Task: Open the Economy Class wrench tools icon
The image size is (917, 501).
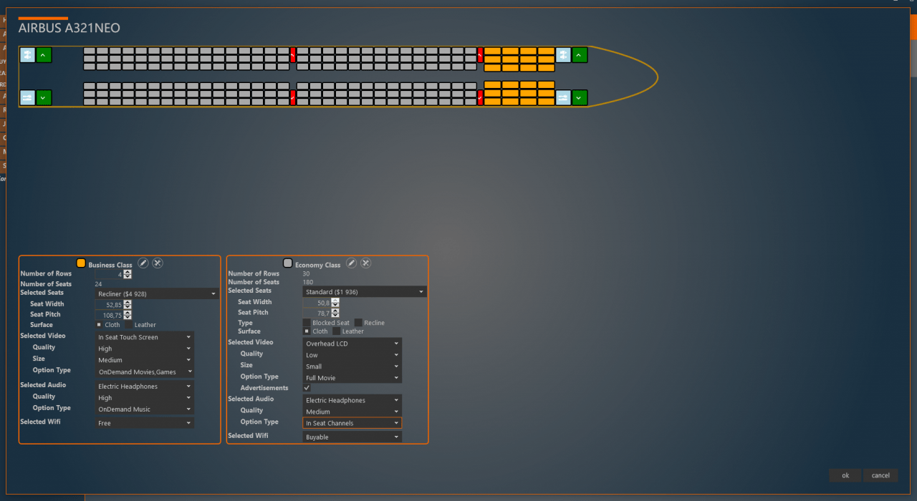Action: pos(365,263)
